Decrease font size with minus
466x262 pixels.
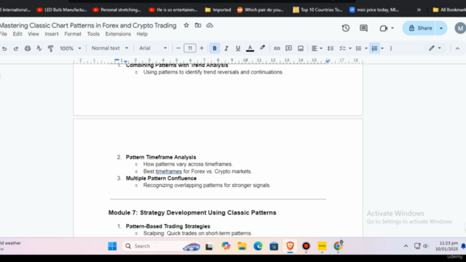178,48
